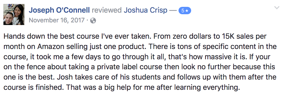Viewport: 285px width, 98px height.
Task: Click the number 5 in rating badge
Action: pos(183,11)
